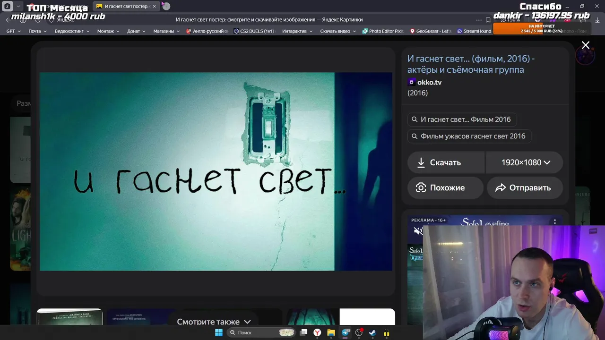Open the Скачать видео bookmarks folder
The width and height of the screenshot is (605, 340).
(338, 31)
